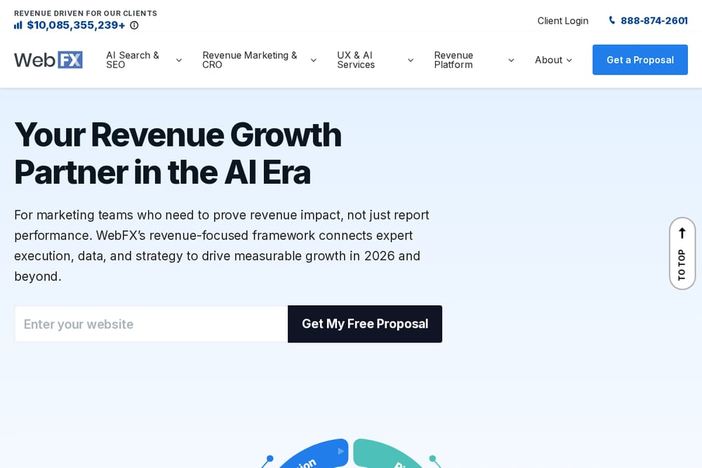
Task: Focus the Enter your website field
Action: [x=152, y=324]
